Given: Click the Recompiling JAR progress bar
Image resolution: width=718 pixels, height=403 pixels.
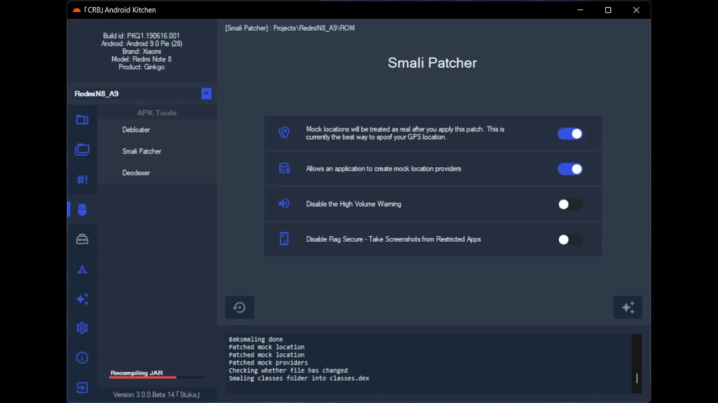Looking at the screenshot, I should pyautogui.click(x=157, y=377).
